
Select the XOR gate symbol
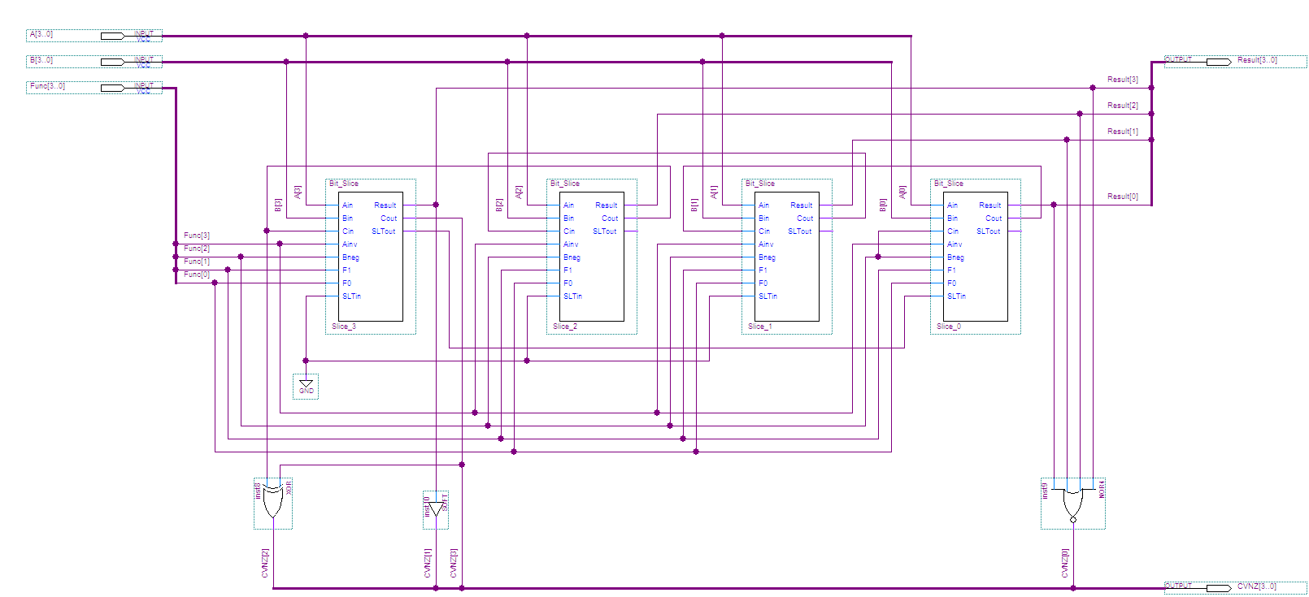[273, 503]
